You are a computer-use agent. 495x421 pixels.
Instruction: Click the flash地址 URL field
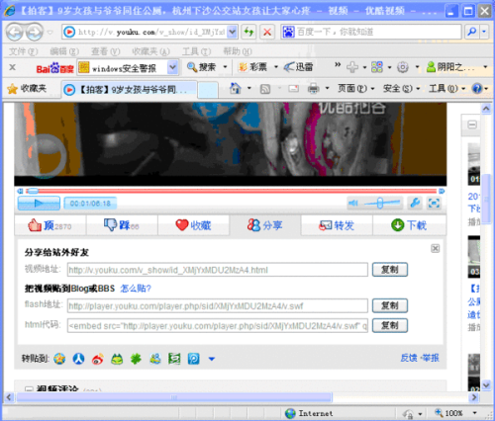point(218,306)
